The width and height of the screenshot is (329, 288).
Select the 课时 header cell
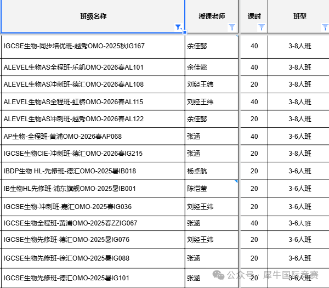[x=254, y=16]
